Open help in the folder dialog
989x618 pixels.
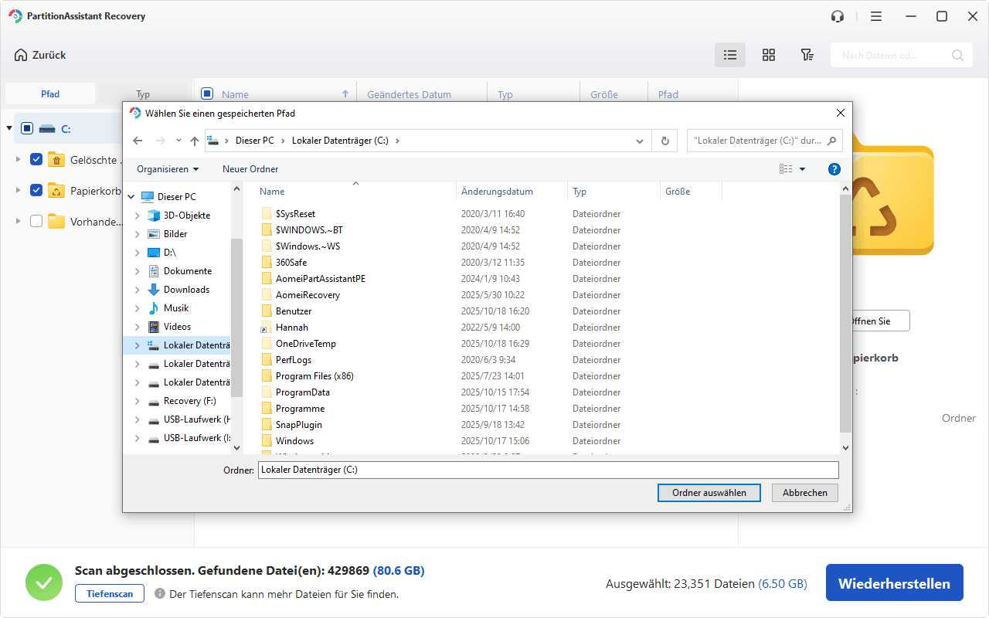coord(834,169)
